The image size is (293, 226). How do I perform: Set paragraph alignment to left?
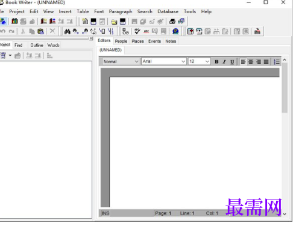tap(243, 61)
